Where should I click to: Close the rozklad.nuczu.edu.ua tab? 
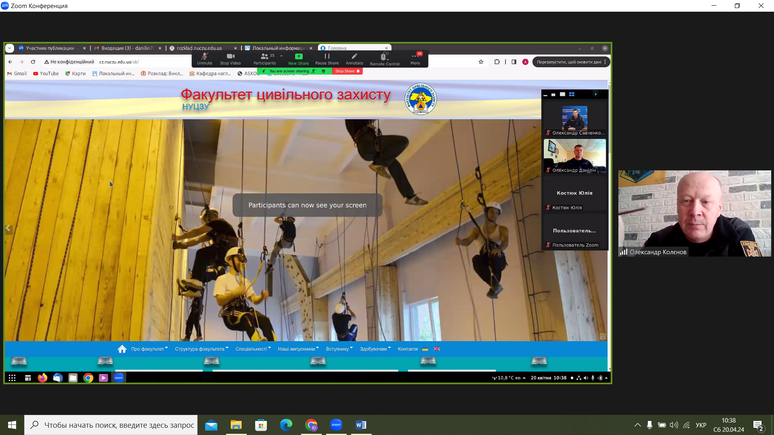(x=235, y=48)
